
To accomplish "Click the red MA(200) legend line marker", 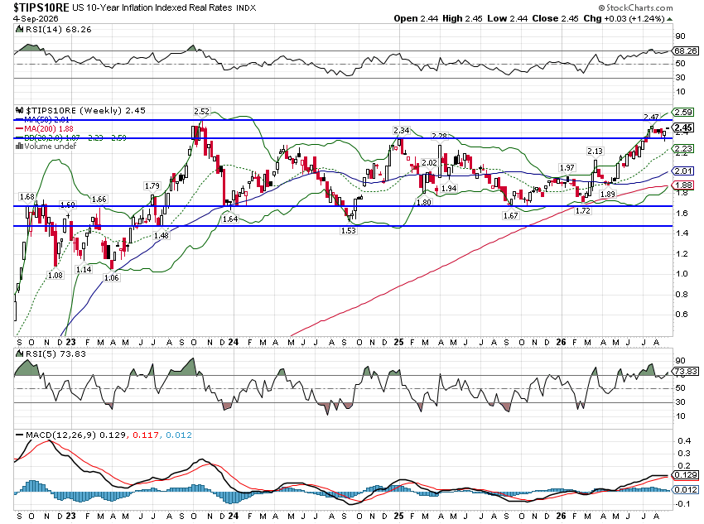I will (x=19, y=129).
